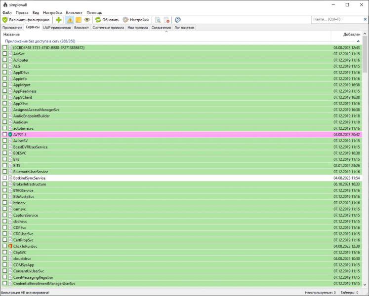Click the file icon beside ALG
This screenshot has width=369, height=296.
pyautogui.click(x=10, y=66)
